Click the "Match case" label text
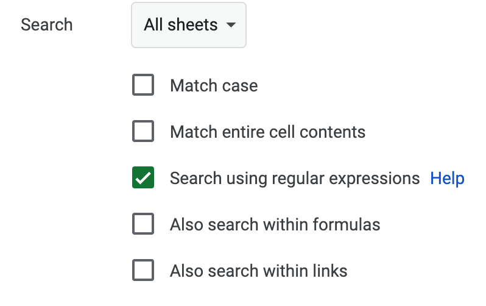486x306 pixels. point(214,86)
